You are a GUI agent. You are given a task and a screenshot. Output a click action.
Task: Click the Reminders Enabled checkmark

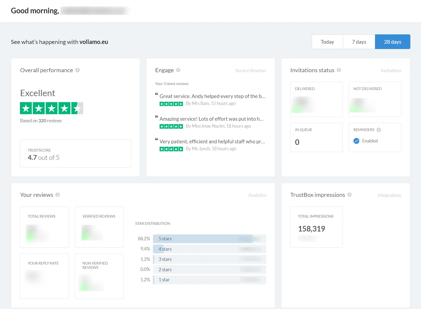pos(356,141)
